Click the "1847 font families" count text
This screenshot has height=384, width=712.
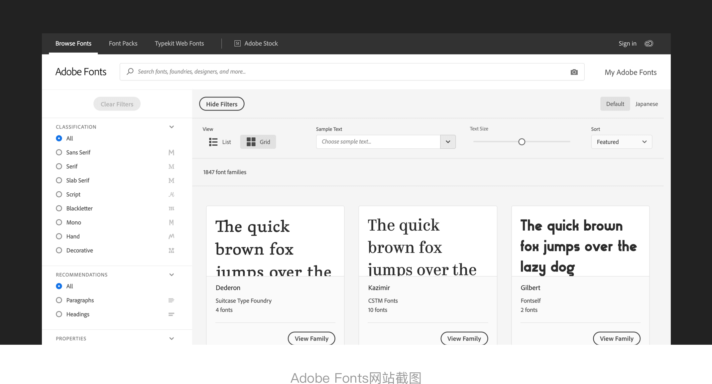[225, 172]
